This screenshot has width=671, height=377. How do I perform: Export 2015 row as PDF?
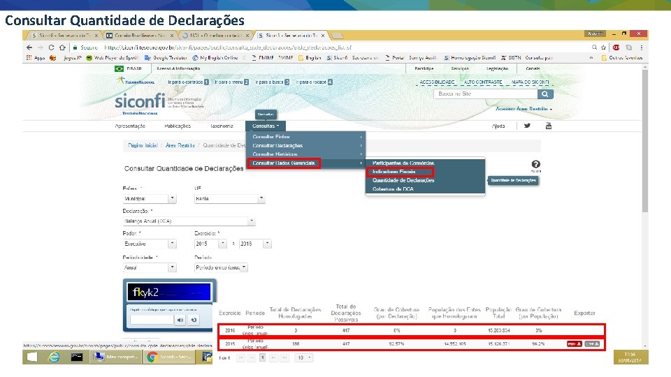(x=575, y=343)
